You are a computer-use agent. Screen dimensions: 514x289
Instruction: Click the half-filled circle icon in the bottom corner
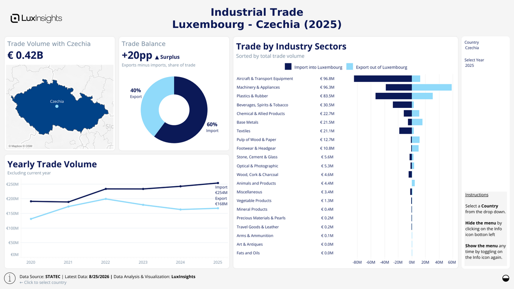click(x=505, y=278)
